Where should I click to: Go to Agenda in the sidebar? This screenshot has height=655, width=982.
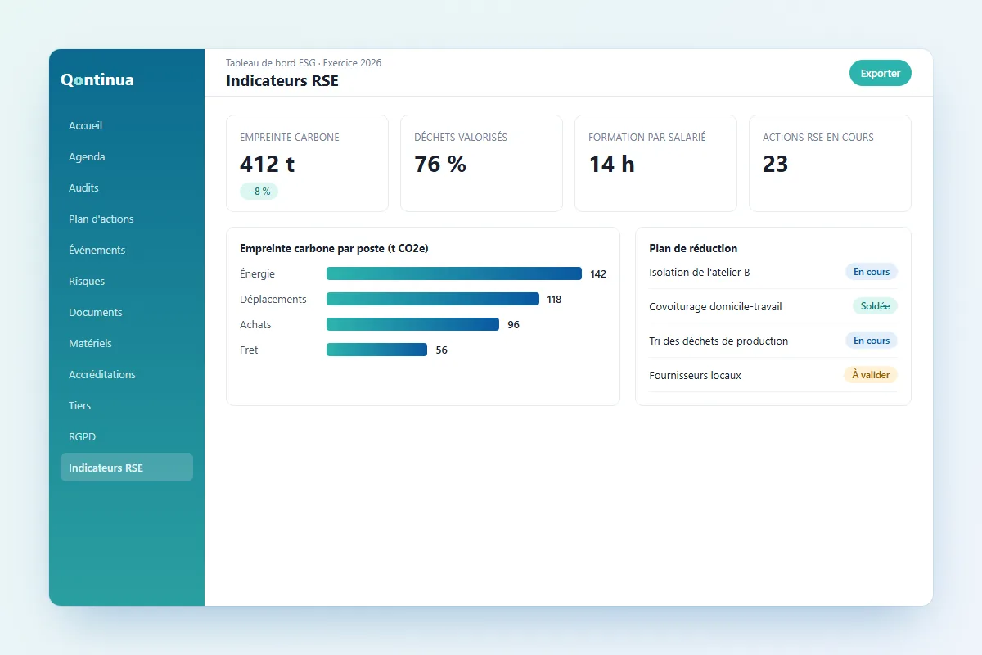coord(127,156)
